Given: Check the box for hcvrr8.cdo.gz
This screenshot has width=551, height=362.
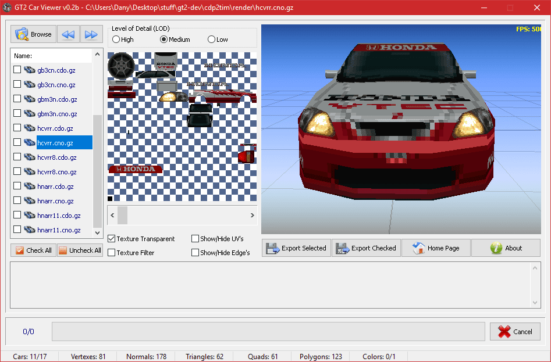Looking at the screenshot, I should [x=17, y=157].
